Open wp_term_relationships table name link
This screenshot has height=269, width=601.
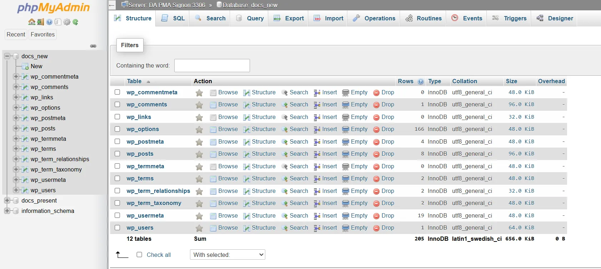[158, 191]
